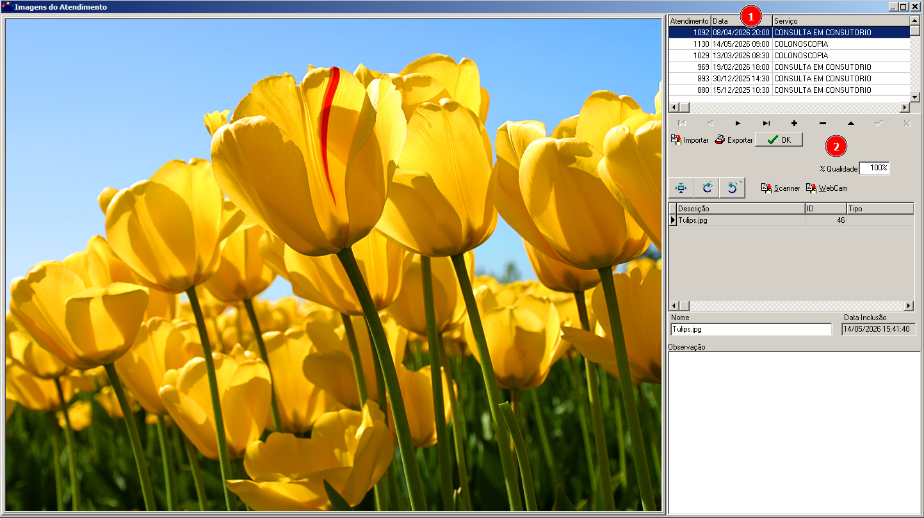Select atendimento 1029 row
The width and height of the screenshot is (924, 518).
click(x=790, y=56)
